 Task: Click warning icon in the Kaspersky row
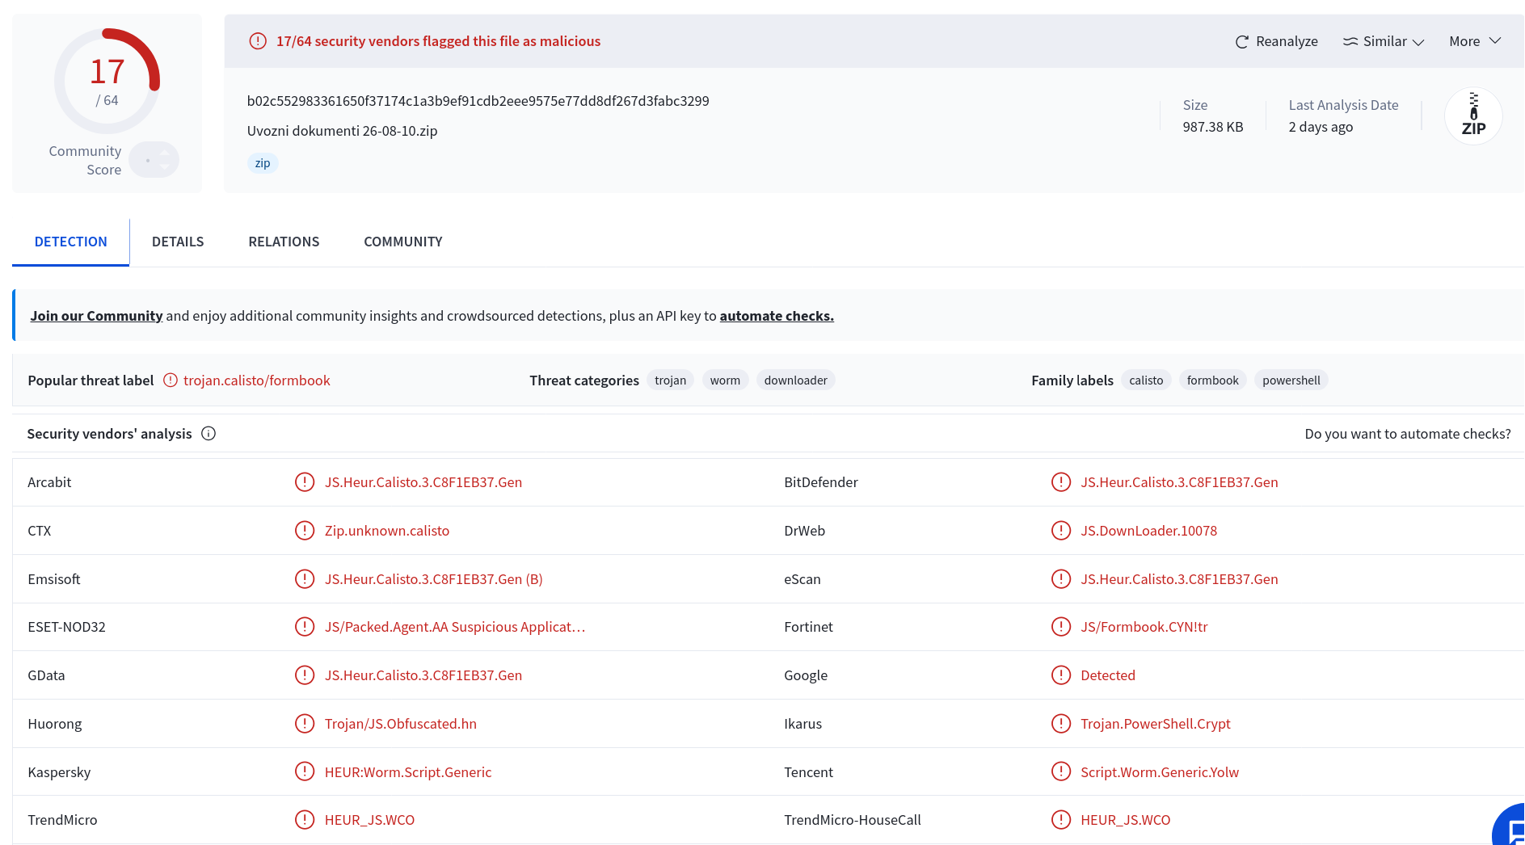[305, 771]
